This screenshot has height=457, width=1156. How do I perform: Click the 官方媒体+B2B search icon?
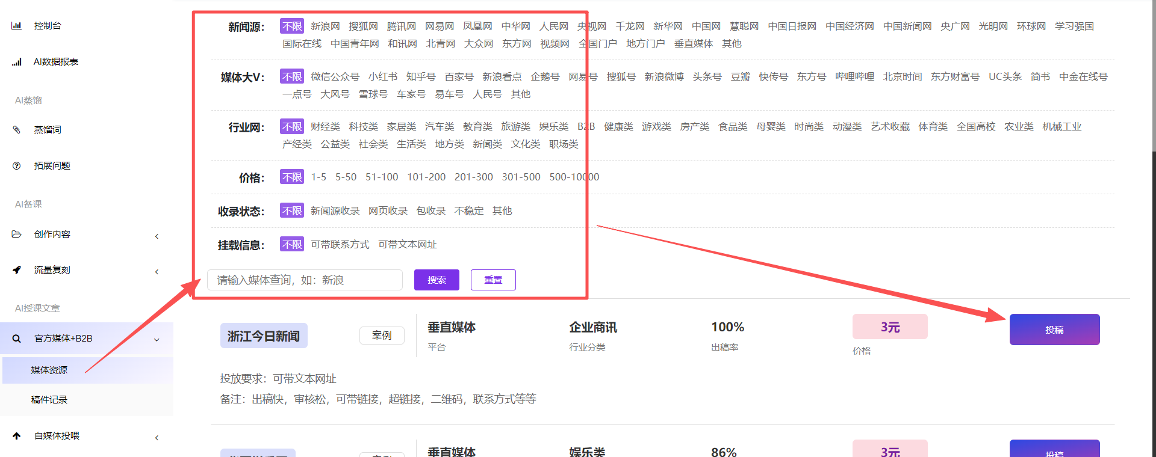(17, 339)
